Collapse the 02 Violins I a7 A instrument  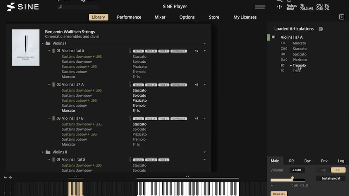[x=49, y=85]
